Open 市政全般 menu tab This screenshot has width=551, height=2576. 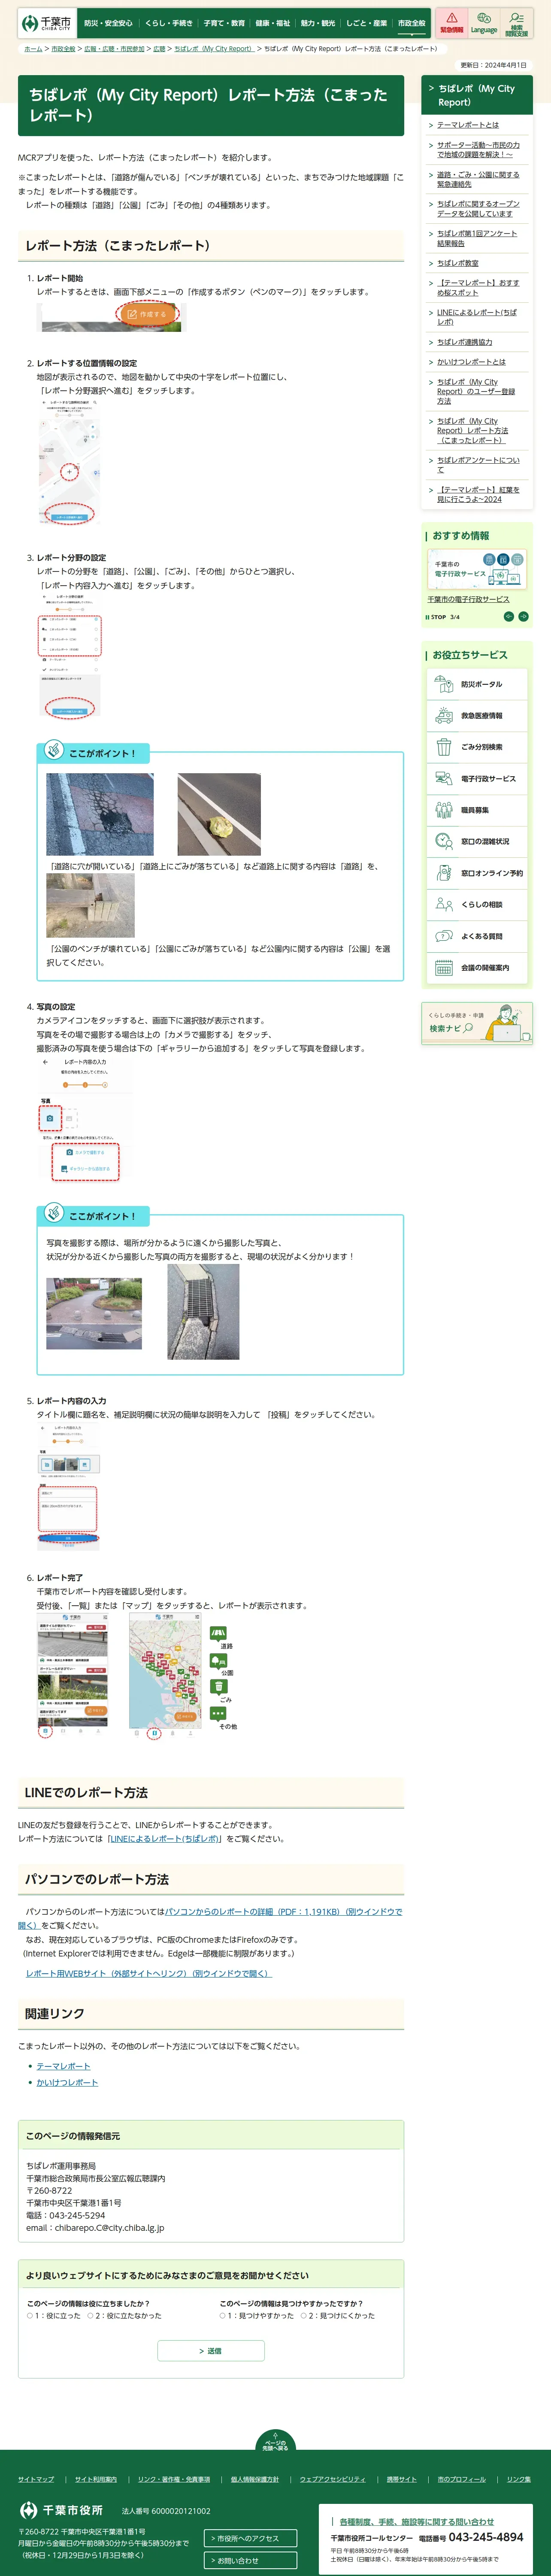(x=411, y=23)
